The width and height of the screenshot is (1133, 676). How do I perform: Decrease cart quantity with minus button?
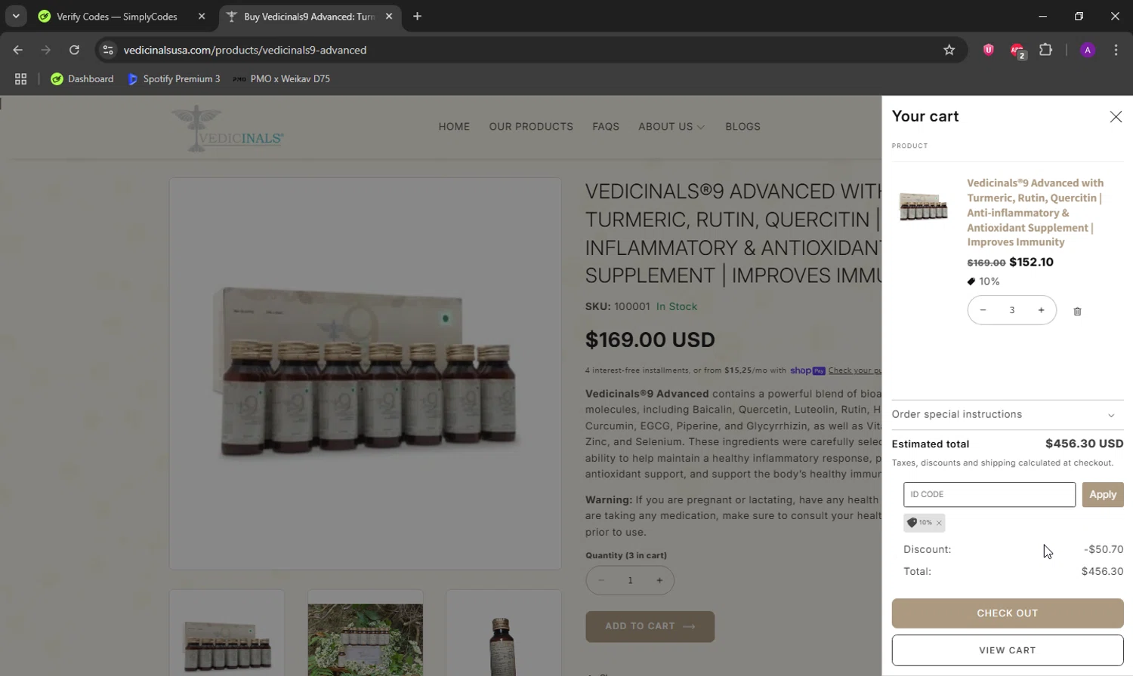(983, 310)
